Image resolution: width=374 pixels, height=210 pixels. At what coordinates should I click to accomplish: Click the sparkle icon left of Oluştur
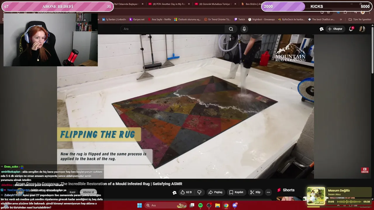[x=321, y=29]
